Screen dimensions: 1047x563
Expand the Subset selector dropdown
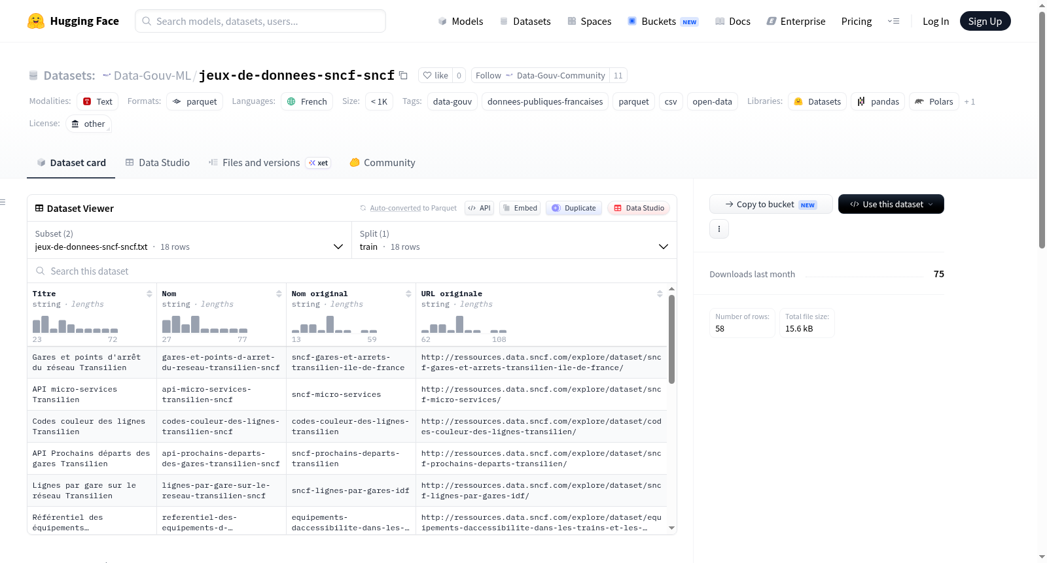(x=189, y=240)
